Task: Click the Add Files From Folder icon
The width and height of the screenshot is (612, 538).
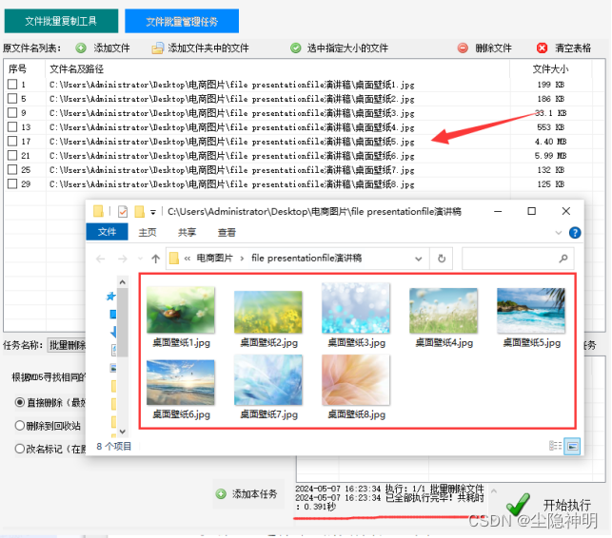Action: [158, 48]
